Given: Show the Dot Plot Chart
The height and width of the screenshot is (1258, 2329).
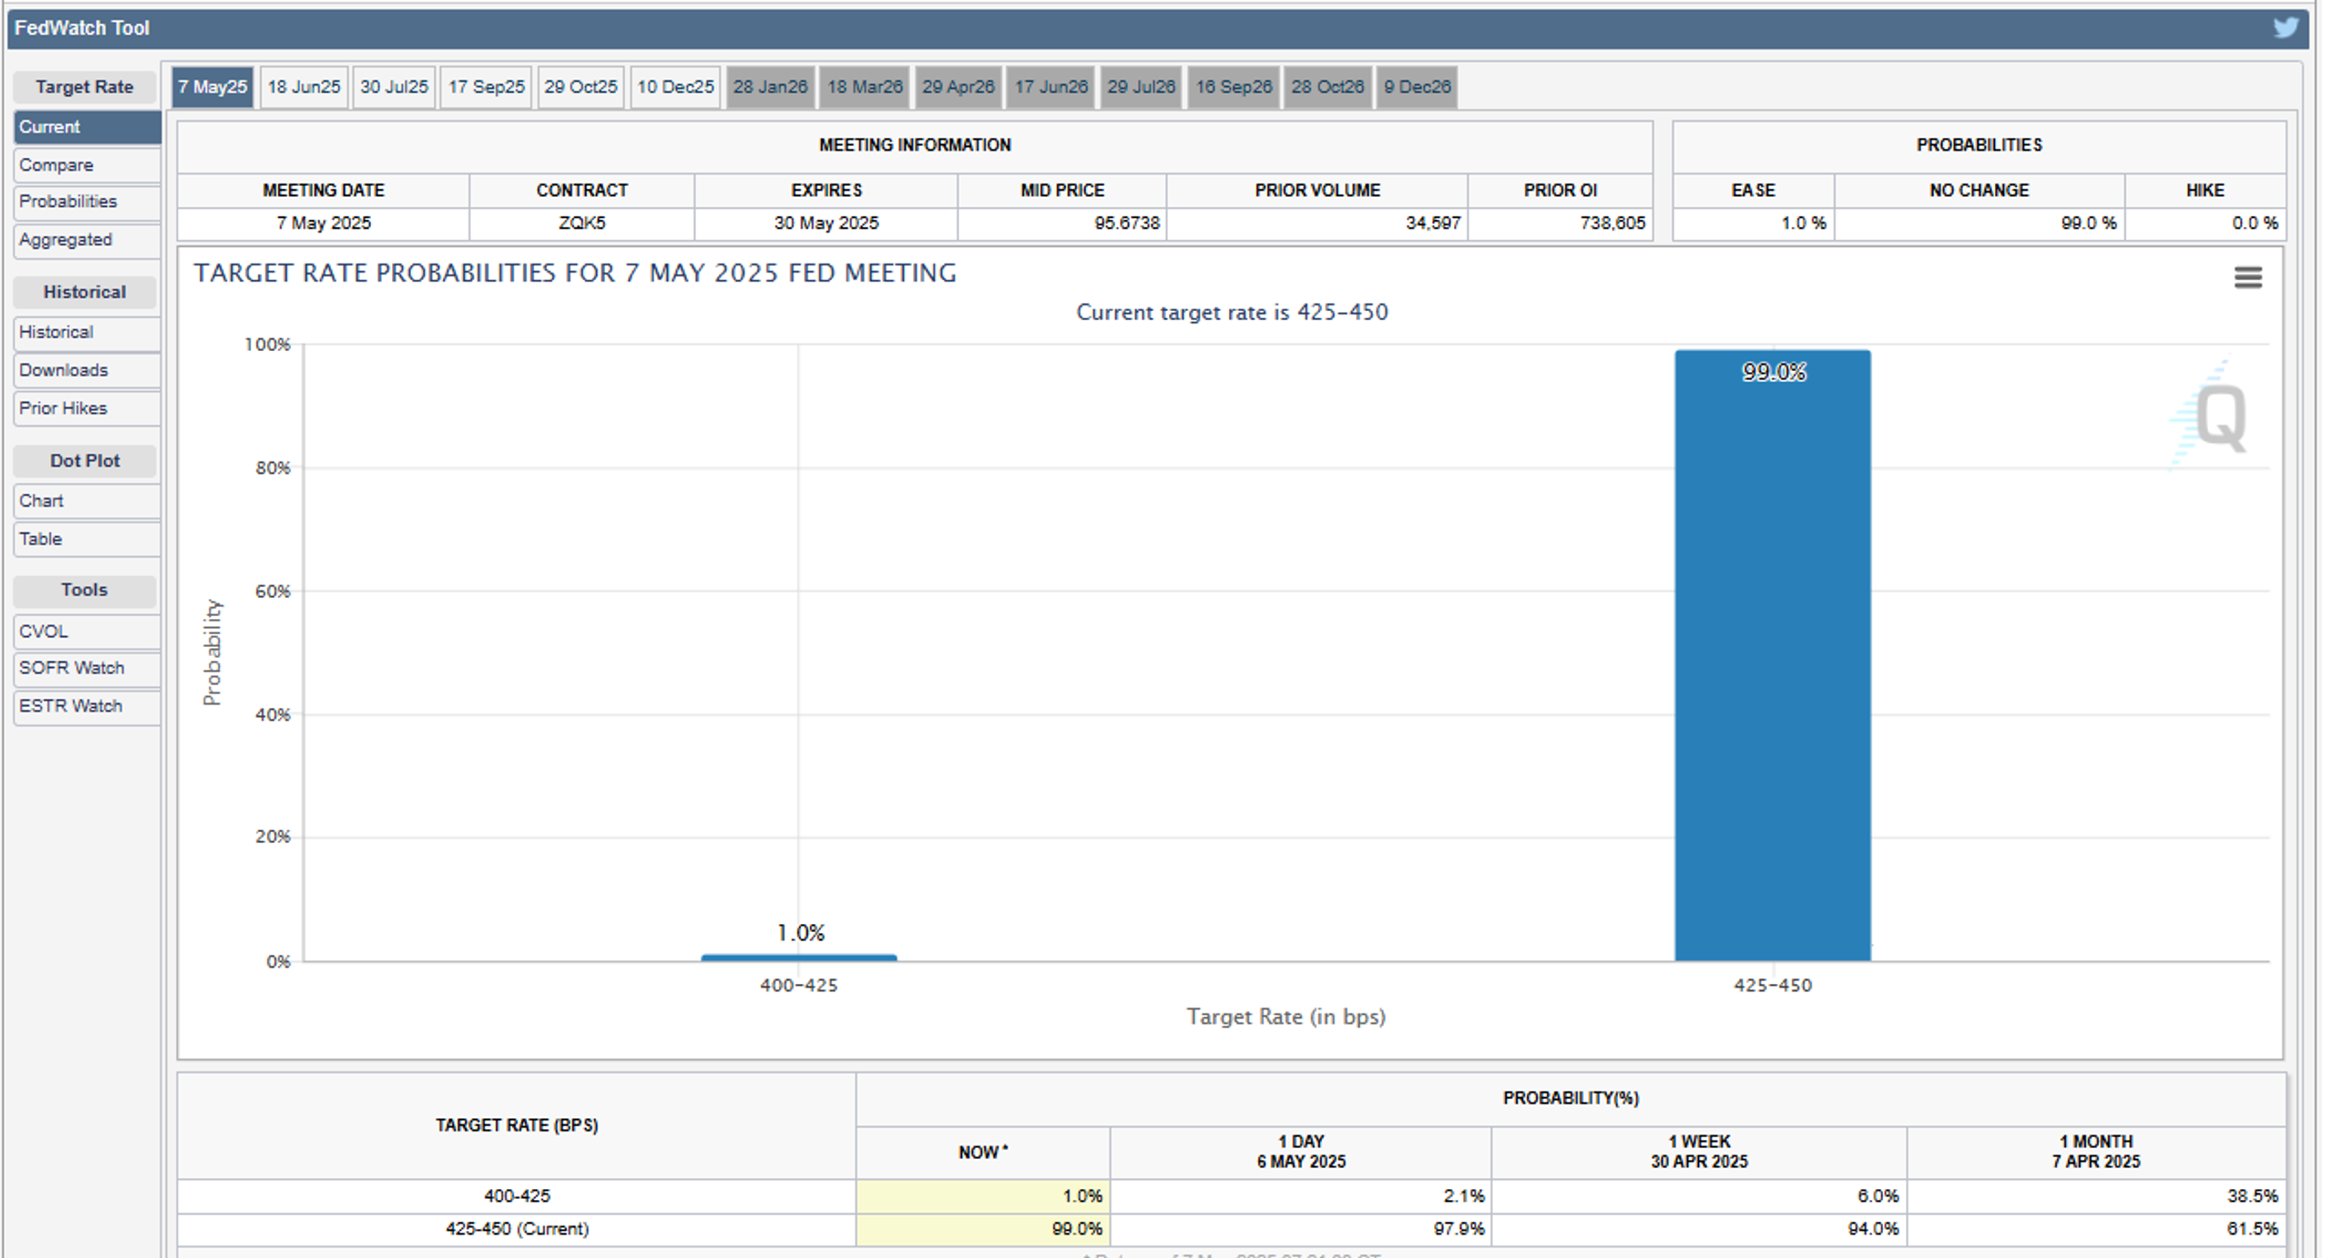Looking at the screenshot, I should coord(87,500).
